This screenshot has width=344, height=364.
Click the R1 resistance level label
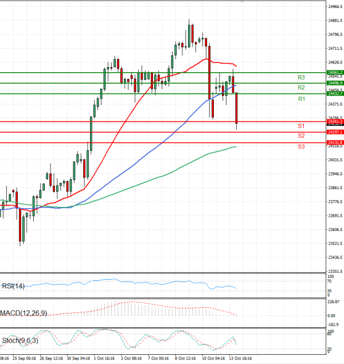coord(301,99)
